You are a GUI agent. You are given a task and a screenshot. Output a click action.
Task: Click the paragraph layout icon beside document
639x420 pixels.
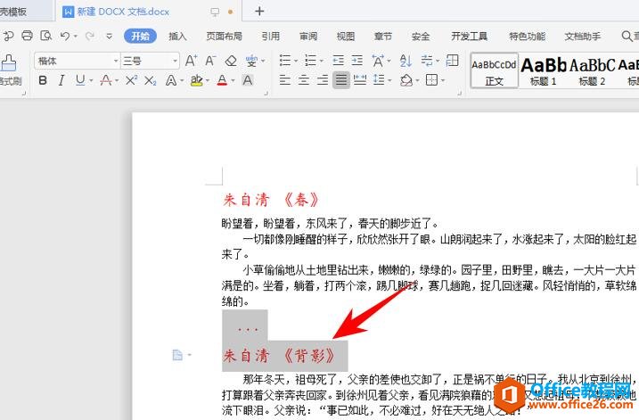click(x=177, y=355)
